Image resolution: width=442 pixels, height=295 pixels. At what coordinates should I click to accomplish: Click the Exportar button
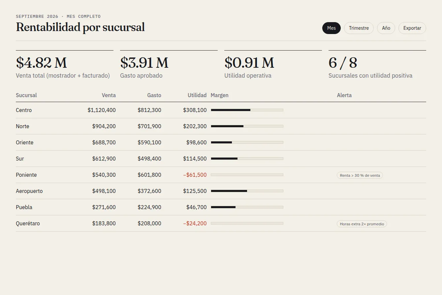click(x=412, y=28)
